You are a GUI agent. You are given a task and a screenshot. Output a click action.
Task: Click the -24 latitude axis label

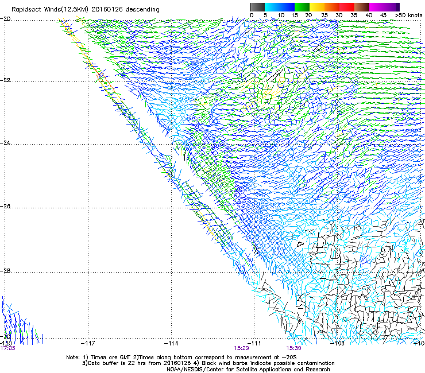point(5,142)
